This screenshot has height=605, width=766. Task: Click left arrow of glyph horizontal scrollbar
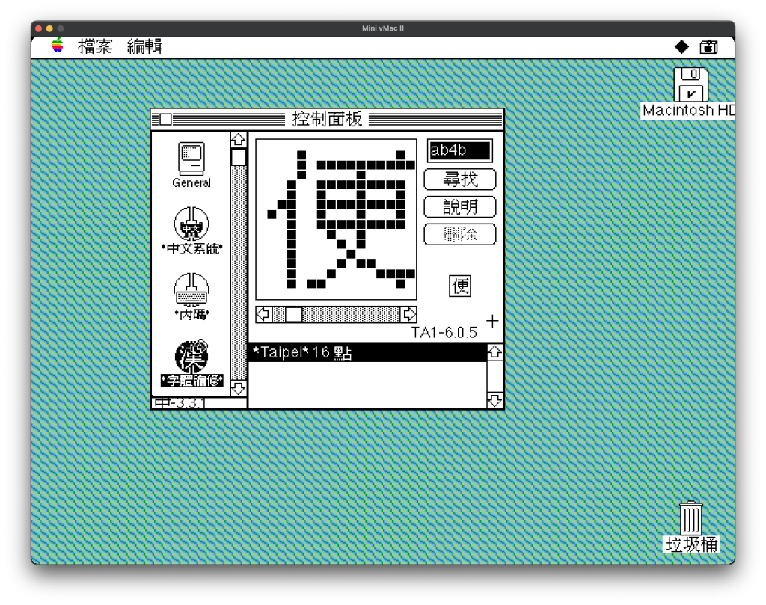263,314
